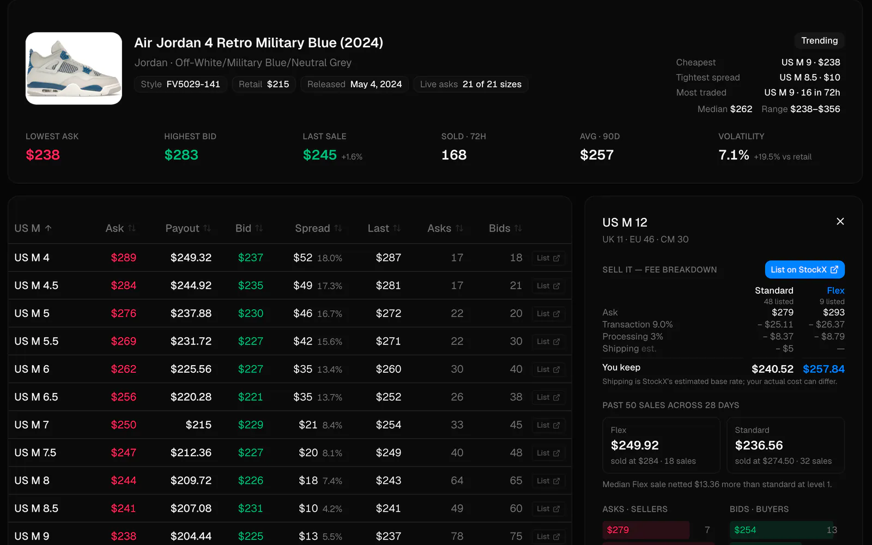Open List link for US M 4.5

point(548,286)
